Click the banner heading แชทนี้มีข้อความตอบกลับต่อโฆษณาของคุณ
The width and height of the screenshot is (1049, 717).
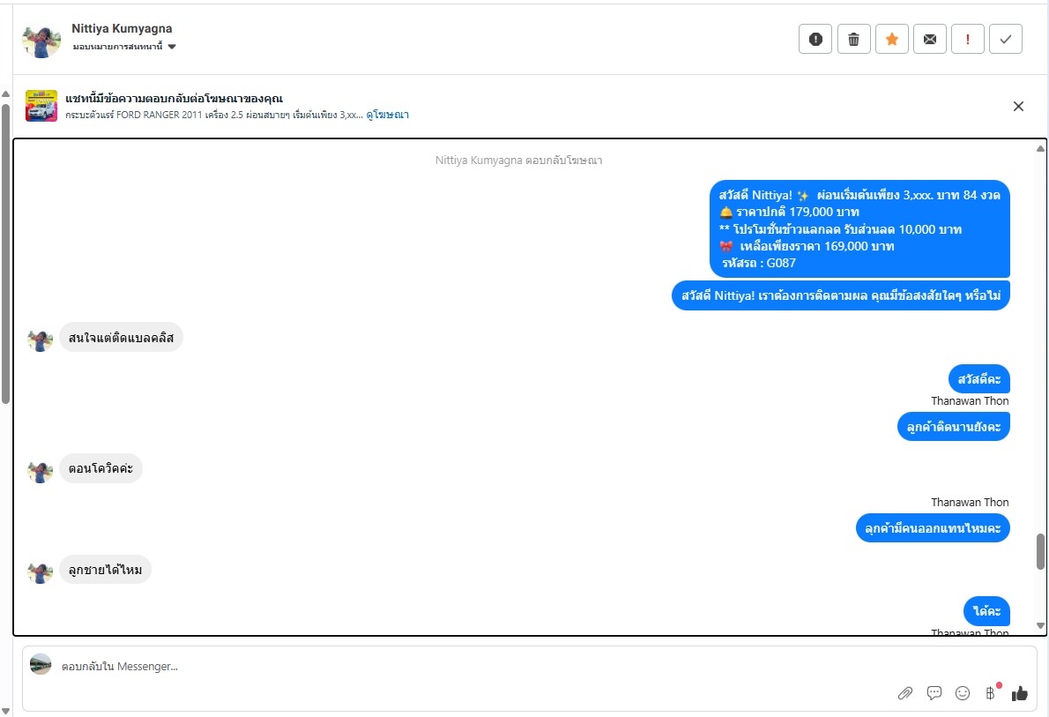coord(174,99)
